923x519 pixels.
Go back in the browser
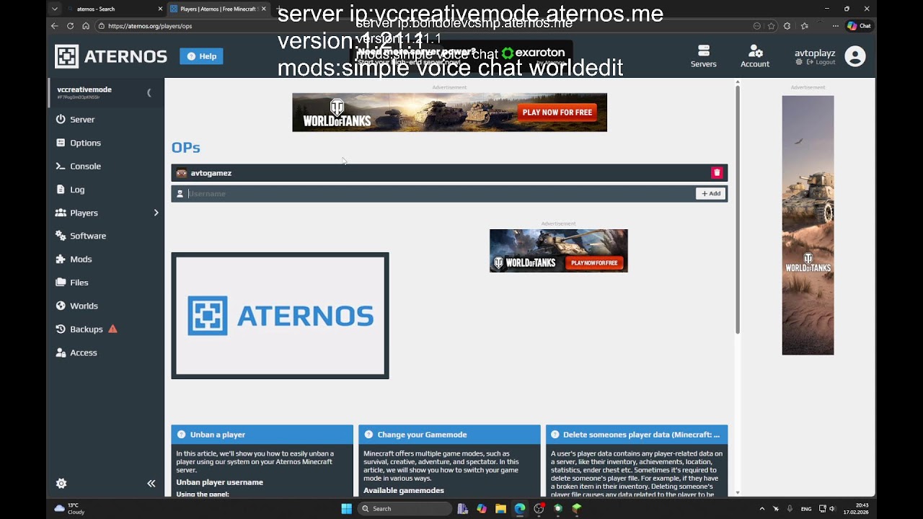tap(55, 26)
